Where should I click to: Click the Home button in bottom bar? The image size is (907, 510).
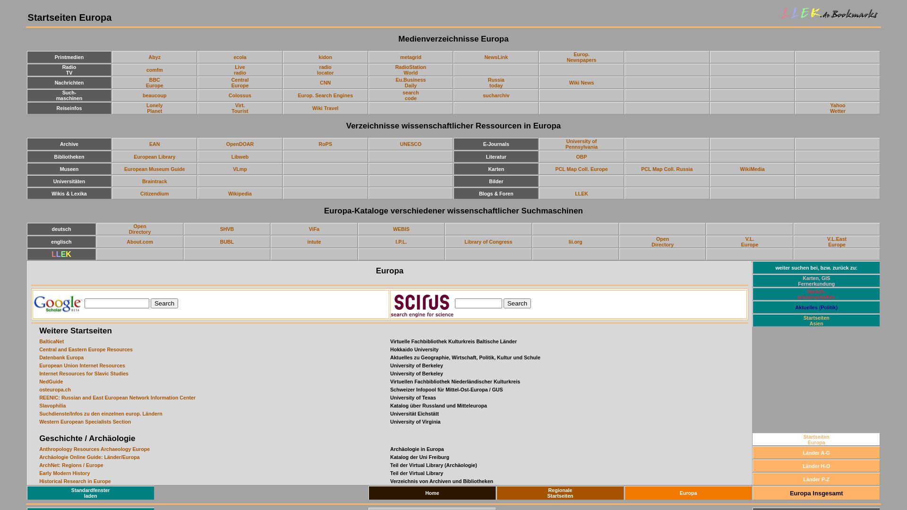click(x=432, y=493)
